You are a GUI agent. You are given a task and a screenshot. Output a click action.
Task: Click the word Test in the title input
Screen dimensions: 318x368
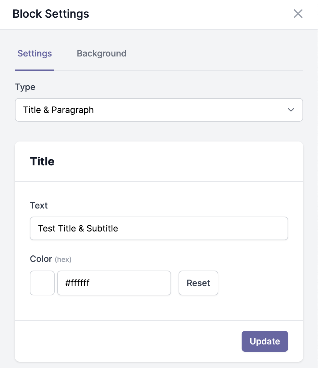pyautogui.click(x=47, y=228)
